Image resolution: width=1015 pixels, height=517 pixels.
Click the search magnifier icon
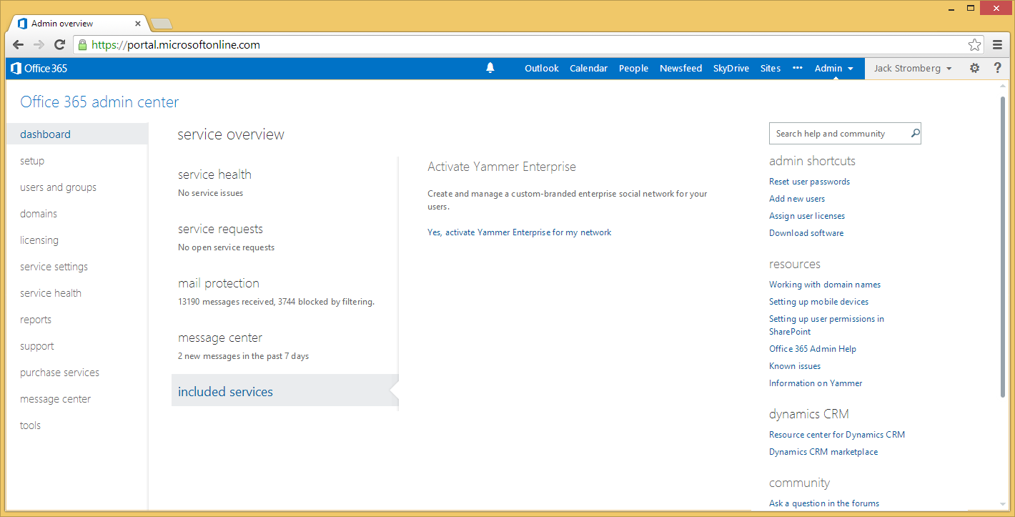(915, 133)
